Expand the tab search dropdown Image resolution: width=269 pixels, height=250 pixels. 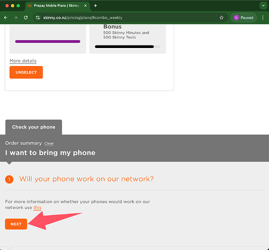[x=263, y=5]
